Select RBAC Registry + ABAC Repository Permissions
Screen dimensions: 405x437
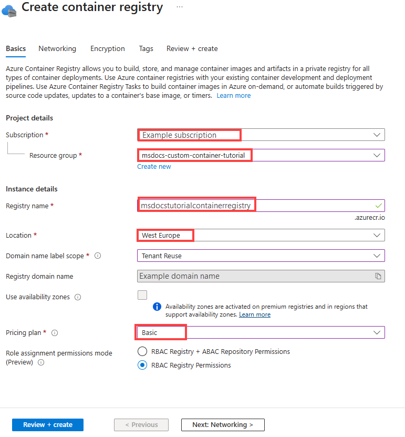(142, 351)
